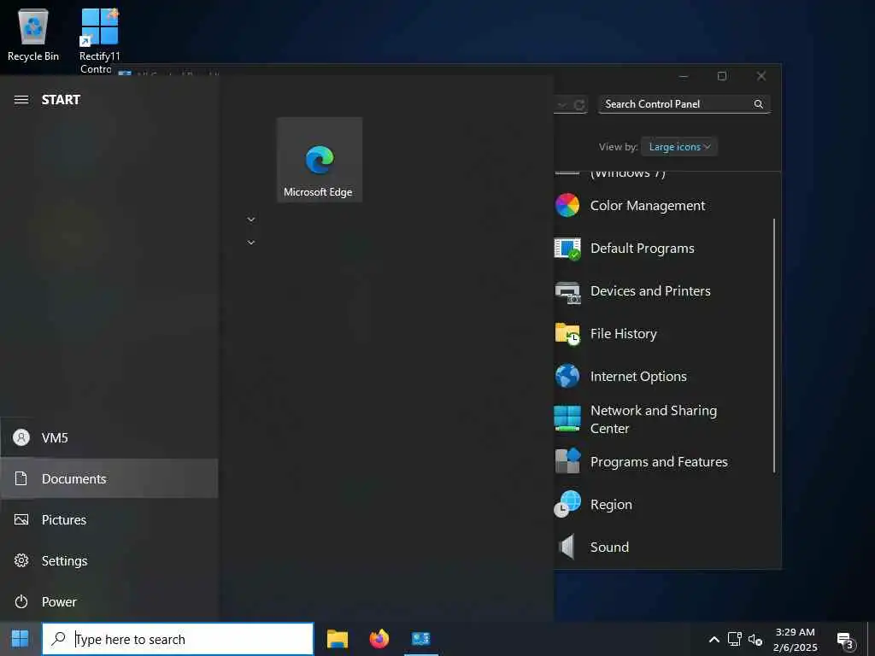This screenshot has height=656, width=875.
Task: Open Internet Options
Action: (638, 377)
